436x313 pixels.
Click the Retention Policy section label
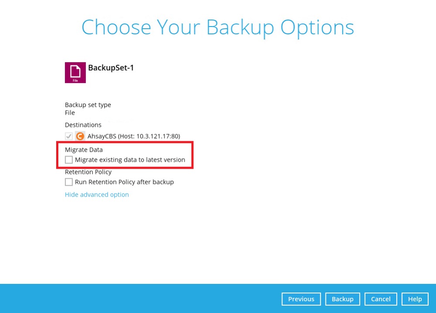(88, 172)
